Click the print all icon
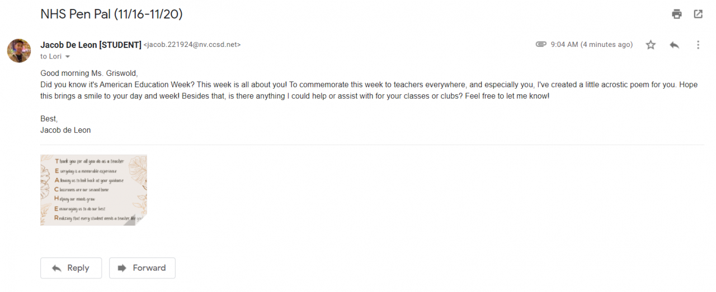The width and height of the screenshot is (716, 292). tap(677, 15)
